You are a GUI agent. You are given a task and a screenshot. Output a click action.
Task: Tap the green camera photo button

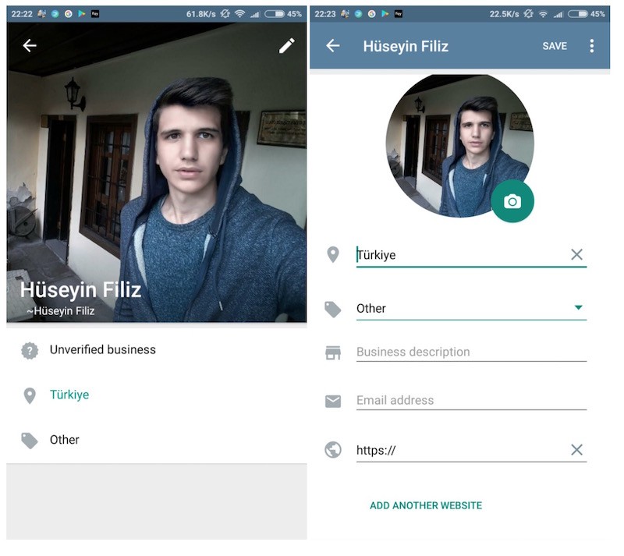[x=512, y=202]
